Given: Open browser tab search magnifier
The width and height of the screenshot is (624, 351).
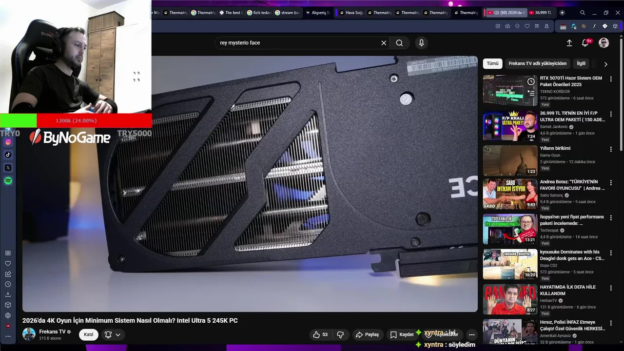Looking at the screenshot, I should (x=583, y=13).
